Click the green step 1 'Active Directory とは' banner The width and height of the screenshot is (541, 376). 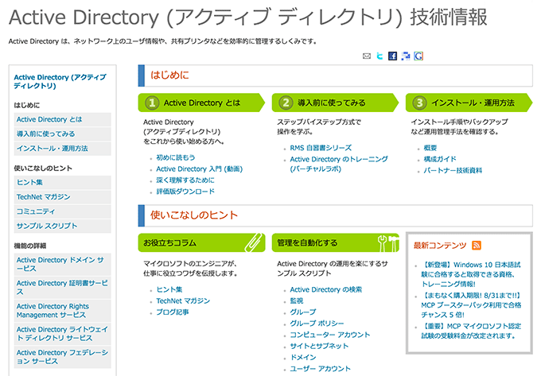tap(201, 103)
